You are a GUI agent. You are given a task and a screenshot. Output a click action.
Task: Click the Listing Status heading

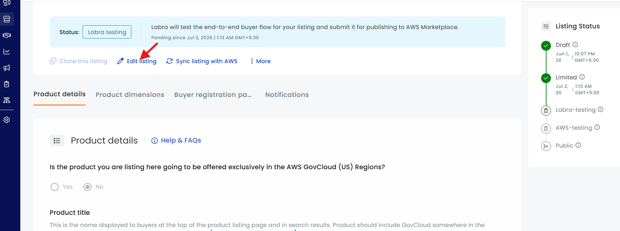tap(578, 26)
